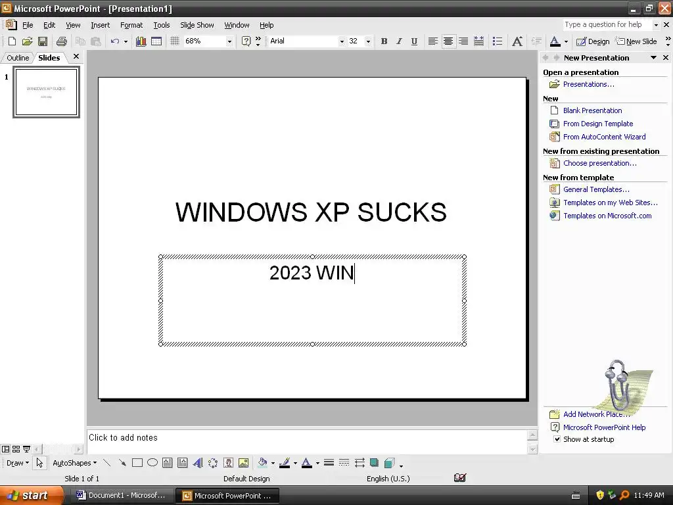Insert a table using the table icon
The width and height of the screenshot is (673, 505).
(156, 41)
